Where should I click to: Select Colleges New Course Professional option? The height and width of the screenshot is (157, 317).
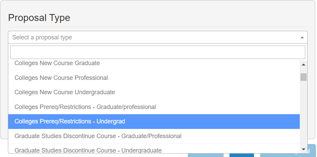pyautogui.click(x=61, y=78)
